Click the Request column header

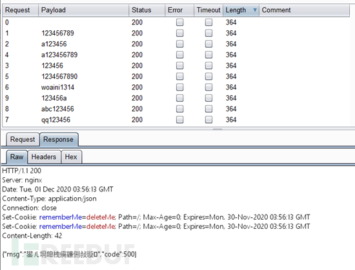click(x=21, y=10)
